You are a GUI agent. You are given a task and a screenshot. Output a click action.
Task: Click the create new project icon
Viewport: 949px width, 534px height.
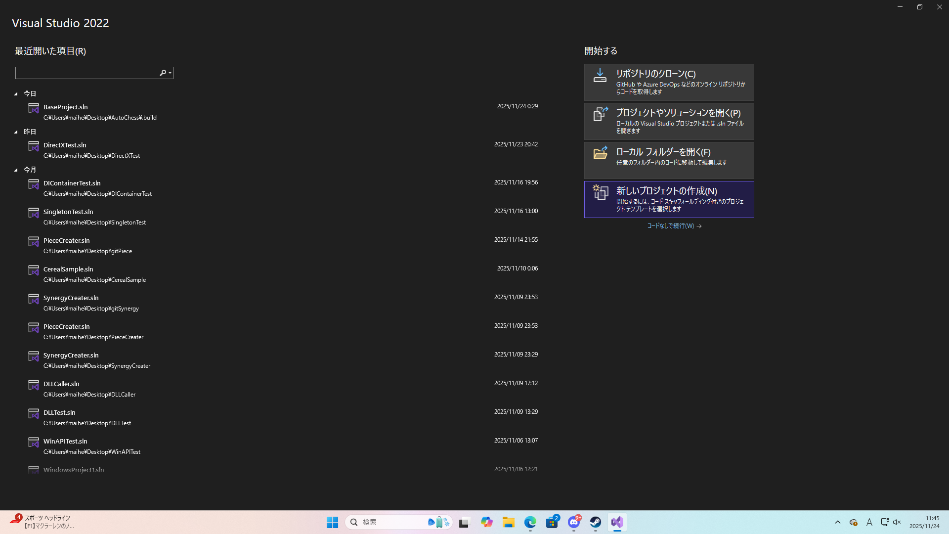600,192
